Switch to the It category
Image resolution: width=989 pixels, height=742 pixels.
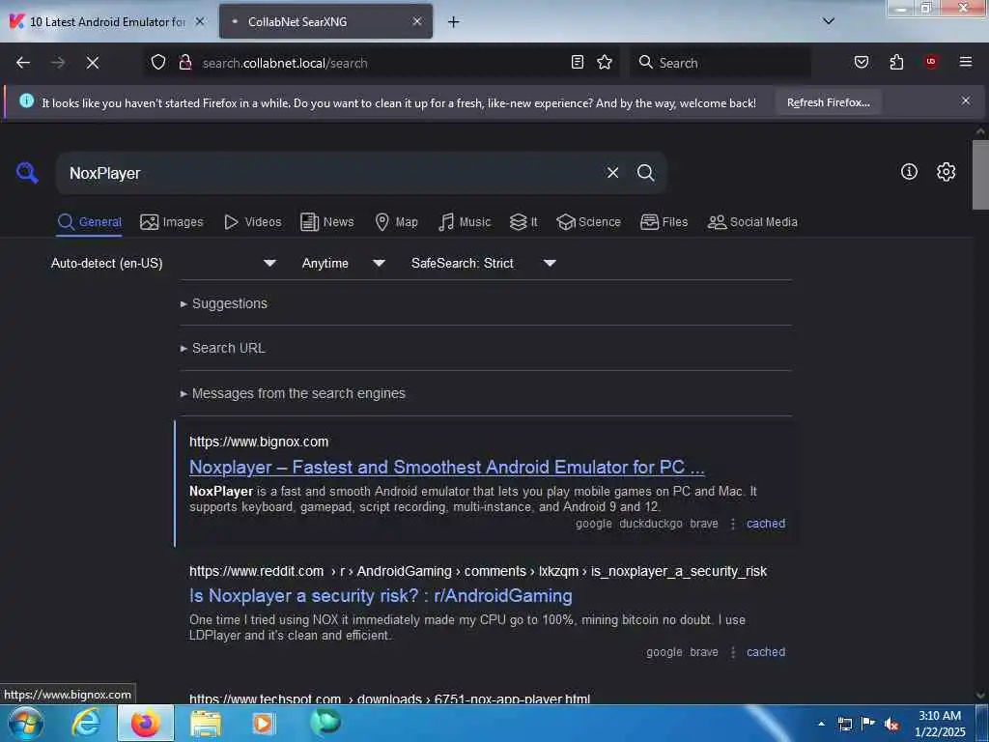tap(523, 222)
